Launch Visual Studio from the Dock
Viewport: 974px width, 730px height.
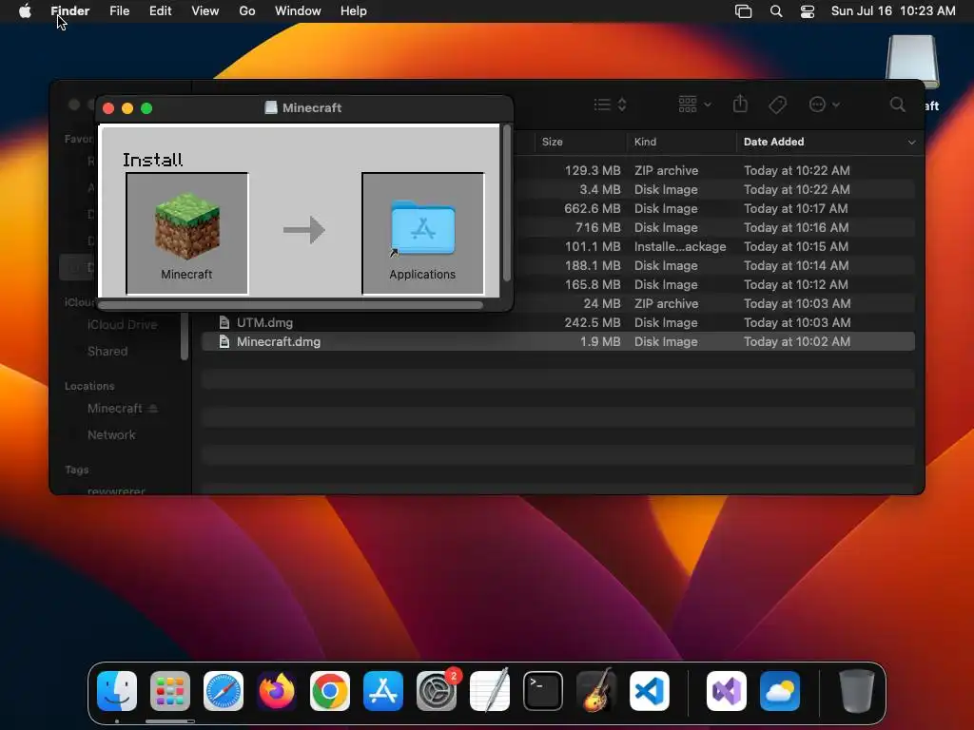(x=727, y=691)
